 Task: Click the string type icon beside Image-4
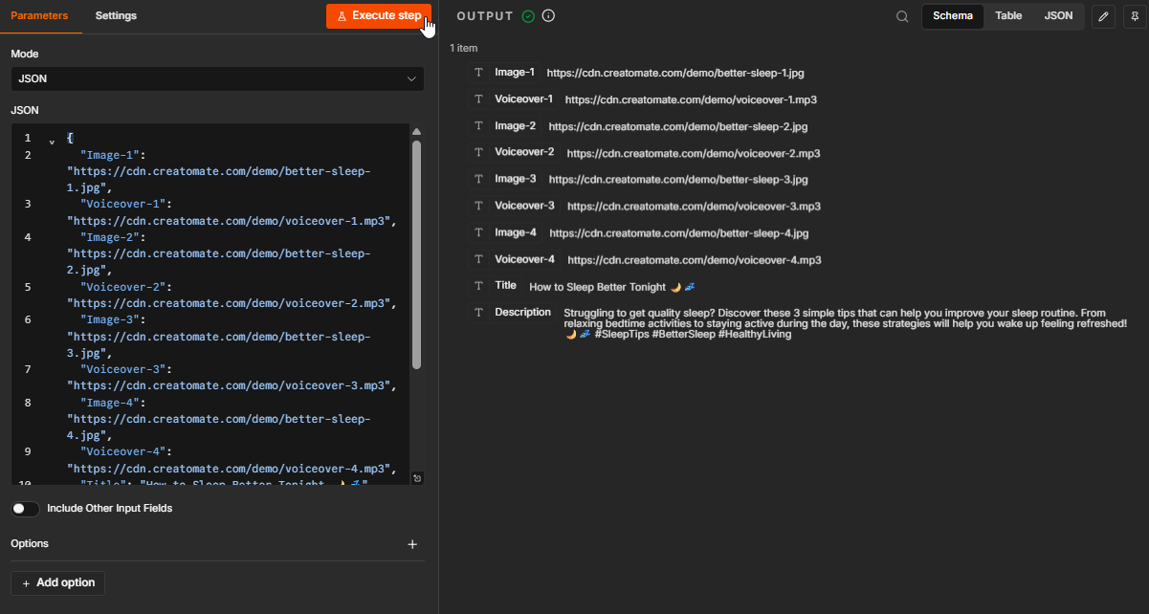point(478,232)
